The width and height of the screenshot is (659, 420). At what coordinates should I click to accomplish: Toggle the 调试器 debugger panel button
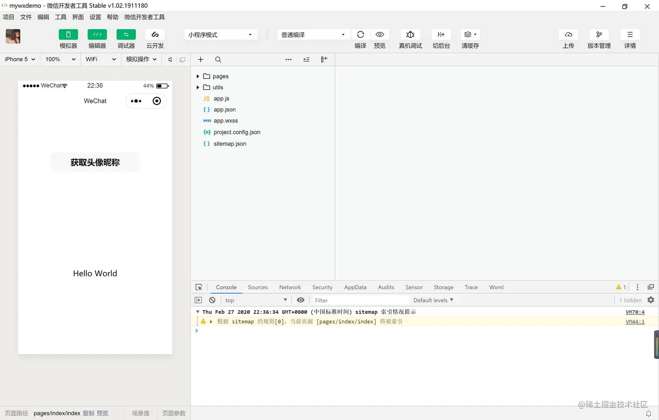point(126,34)
